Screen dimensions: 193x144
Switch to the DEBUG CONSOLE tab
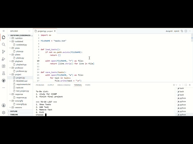(x=64, y=85)
